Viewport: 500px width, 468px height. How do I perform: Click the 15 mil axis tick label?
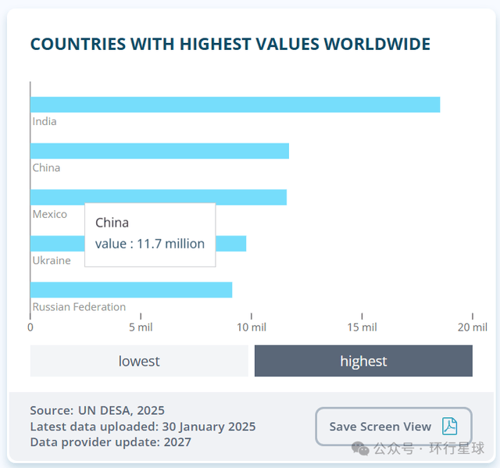(362, 327)
